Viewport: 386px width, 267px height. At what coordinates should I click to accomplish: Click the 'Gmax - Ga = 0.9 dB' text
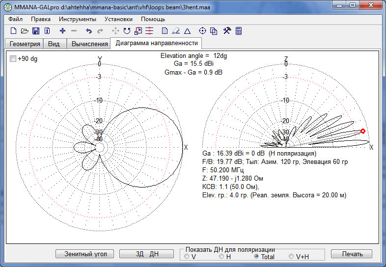pos(193,72)
